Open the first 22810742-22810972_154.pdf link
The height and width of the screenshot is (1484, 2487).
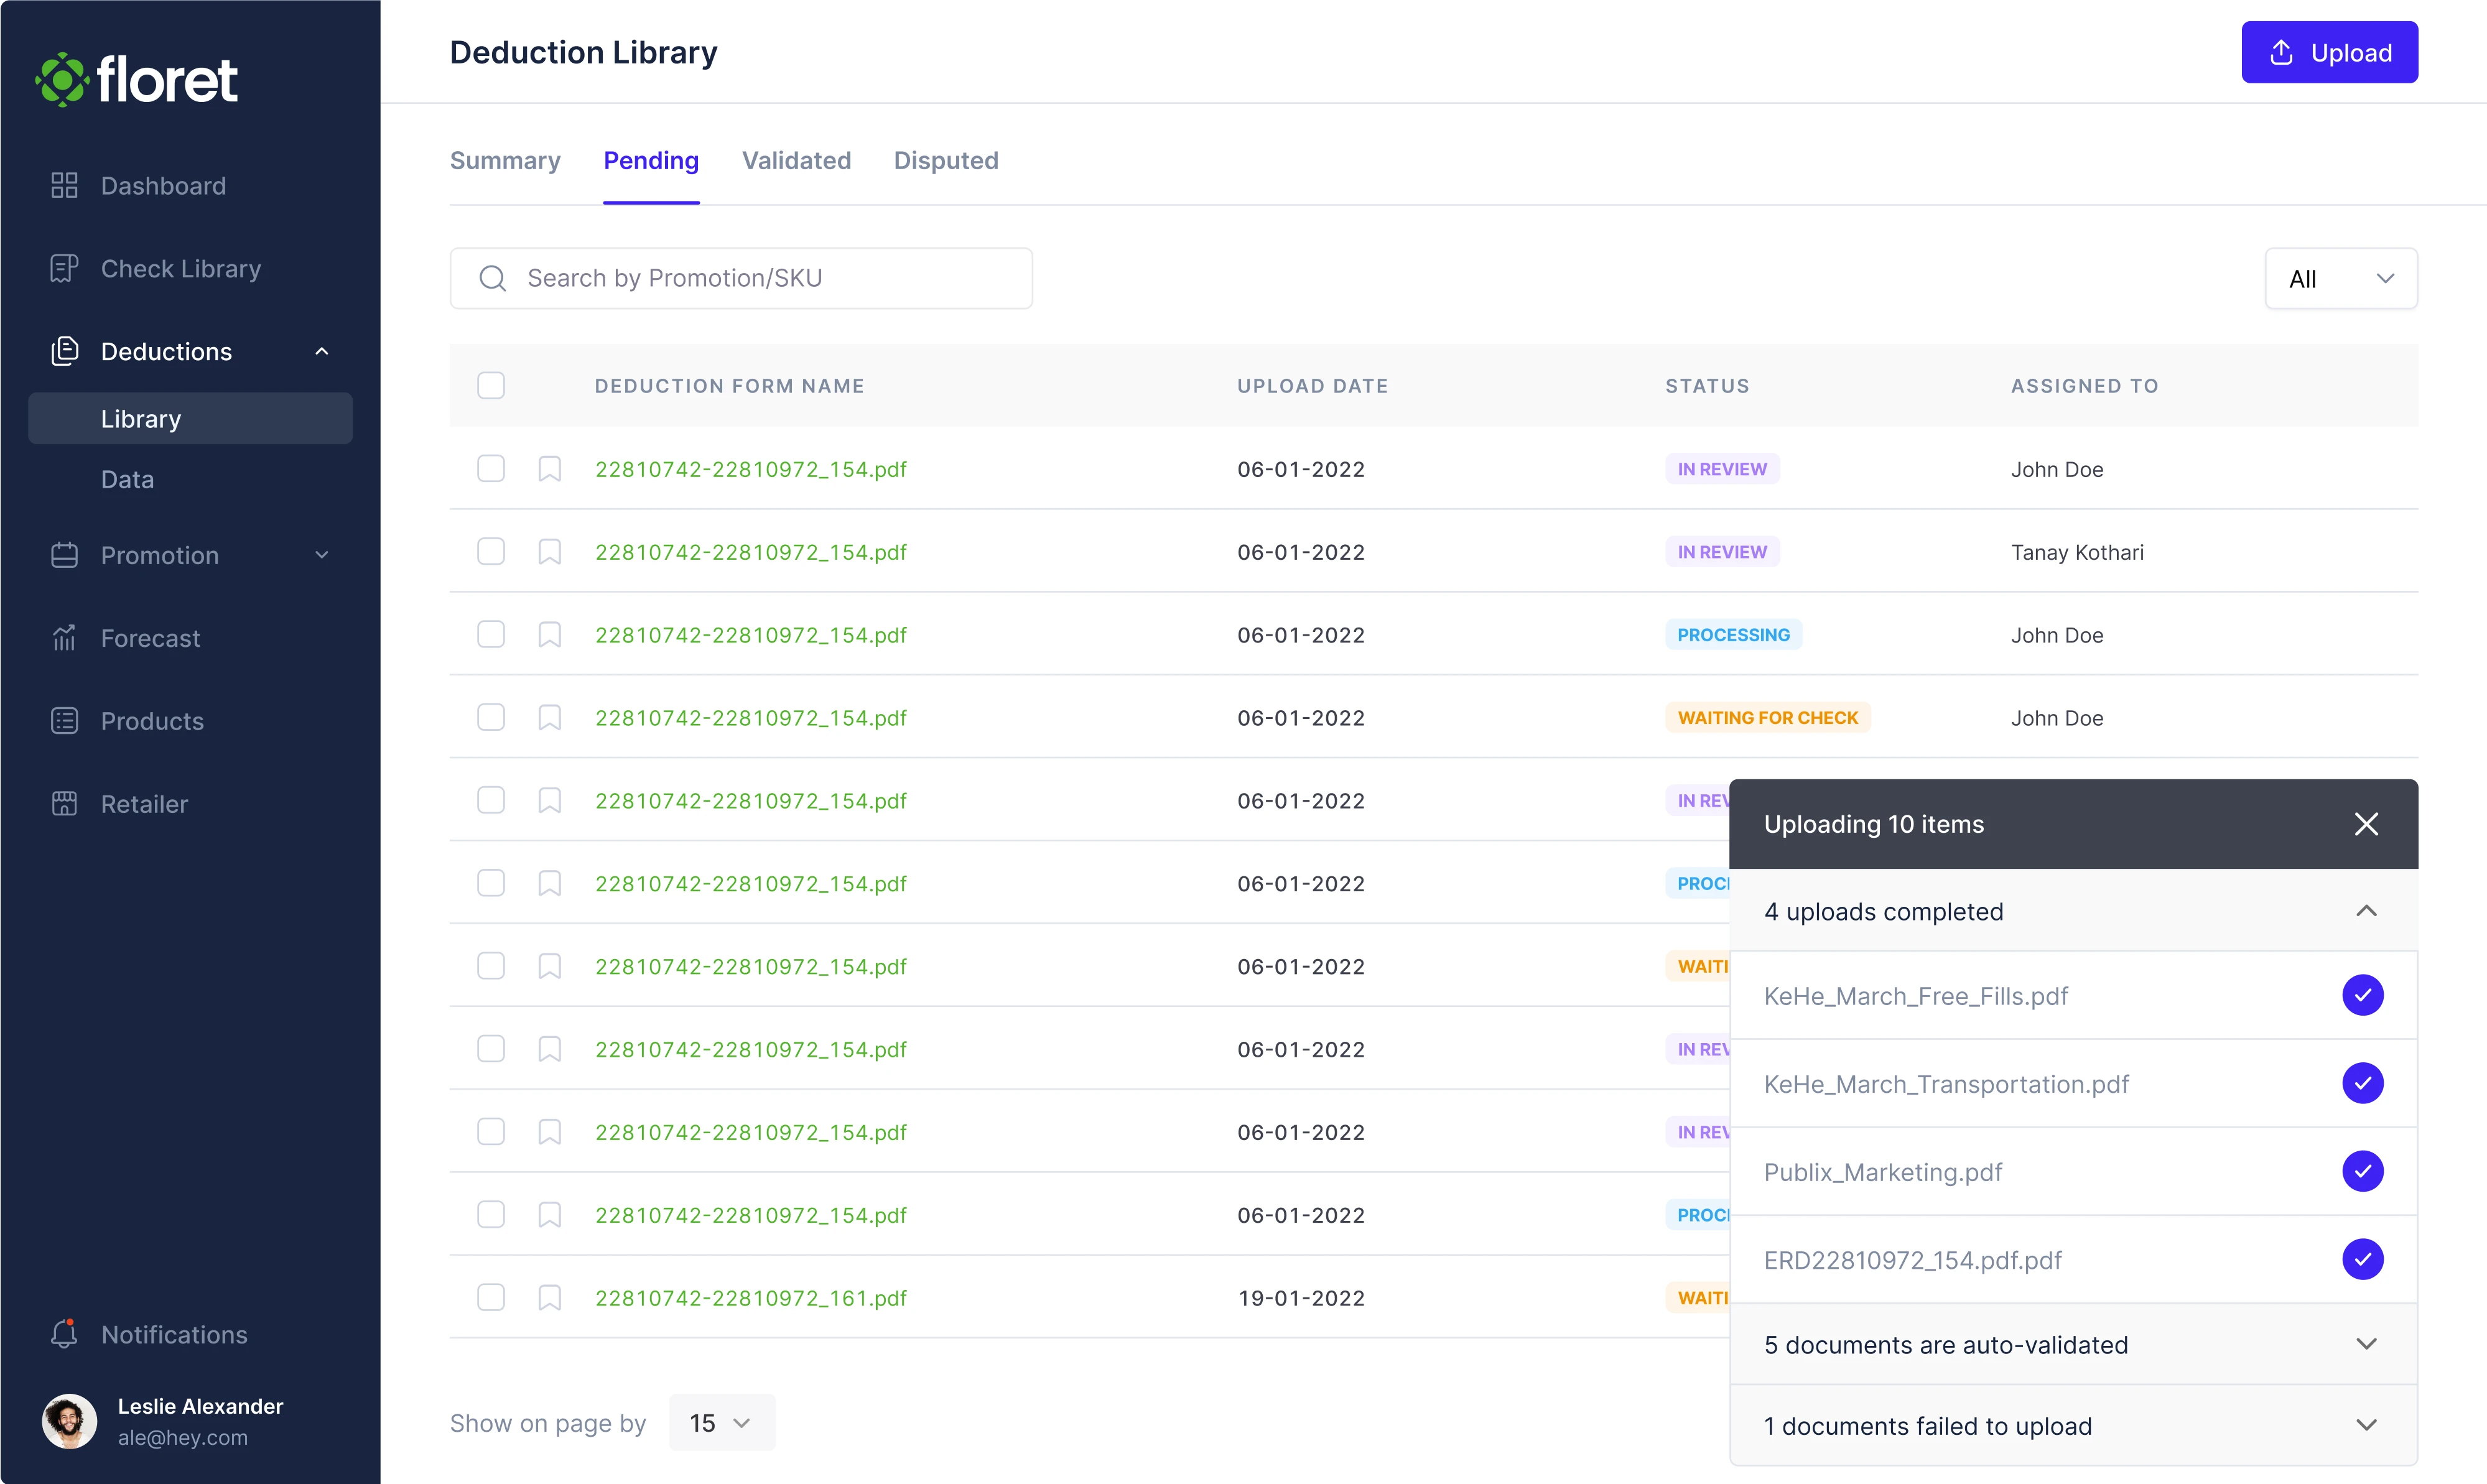pos(750,469)
